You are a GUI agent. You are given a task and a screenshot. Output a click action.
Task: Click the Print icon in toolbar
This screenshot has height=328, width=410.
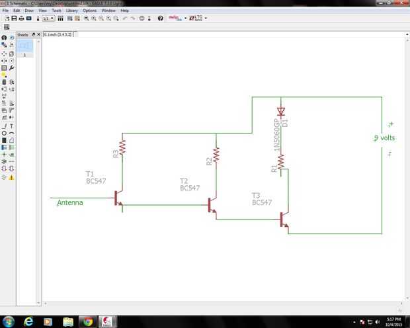pos(21,19)
